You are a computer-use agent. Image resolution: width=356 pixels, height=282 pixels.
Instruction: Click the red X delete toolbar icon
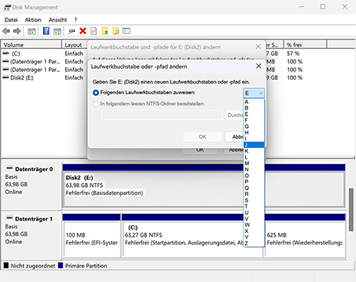[x=83, y=31]
